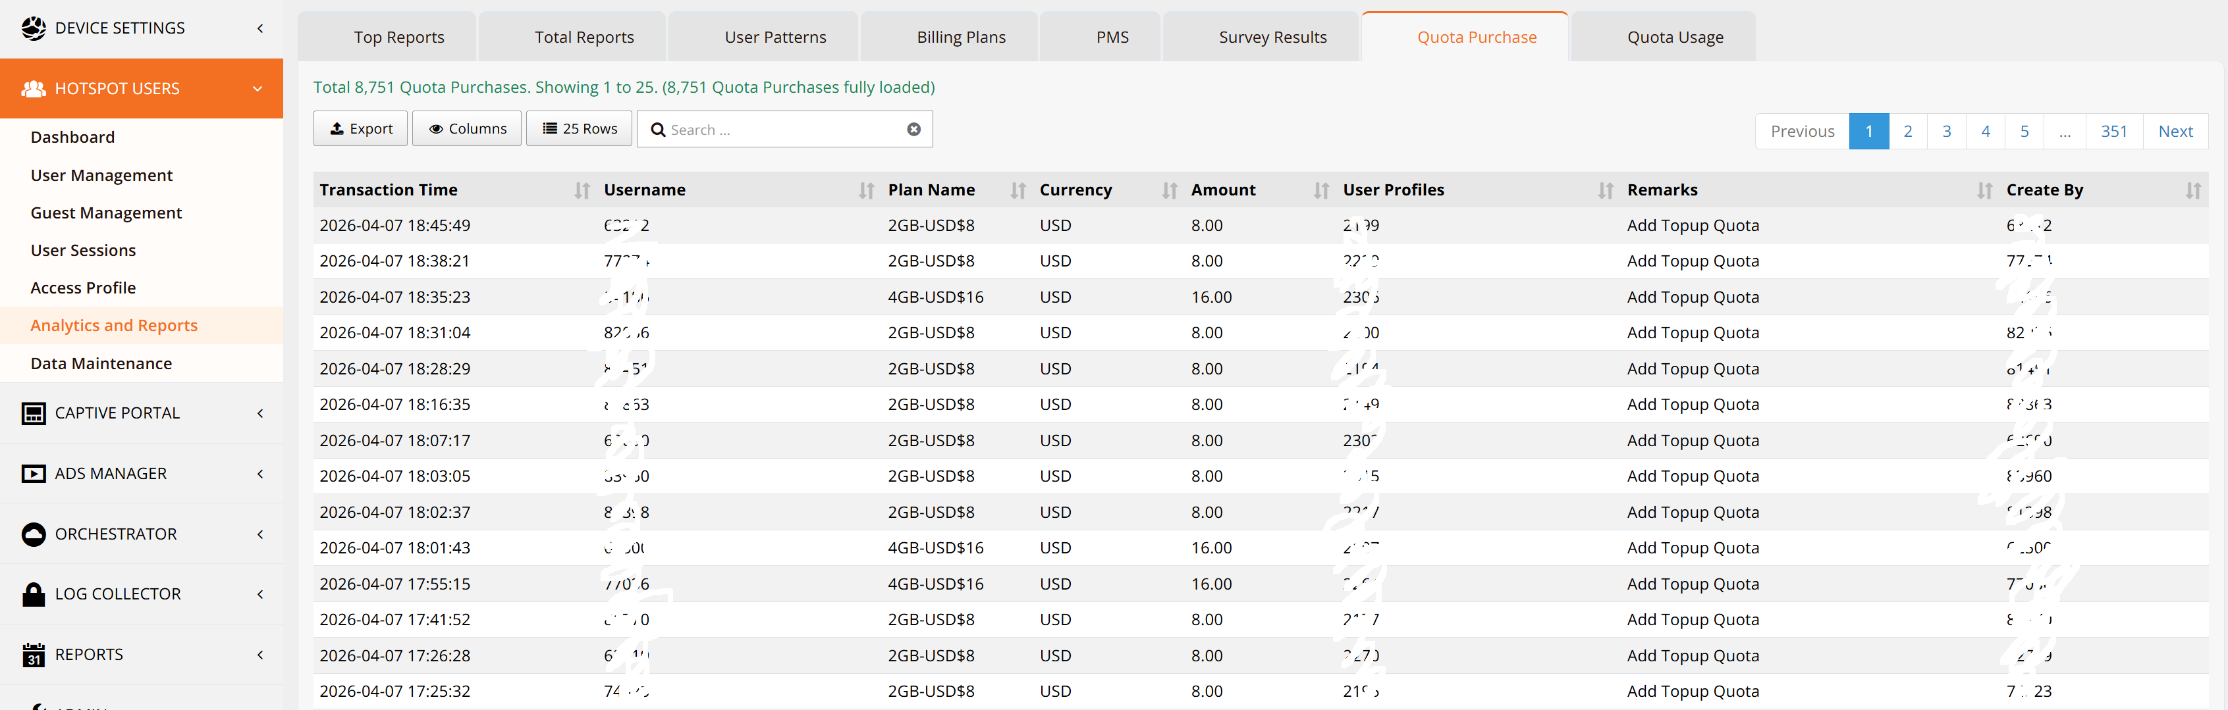Click the Ads Manager play icon

pos(34,473)
